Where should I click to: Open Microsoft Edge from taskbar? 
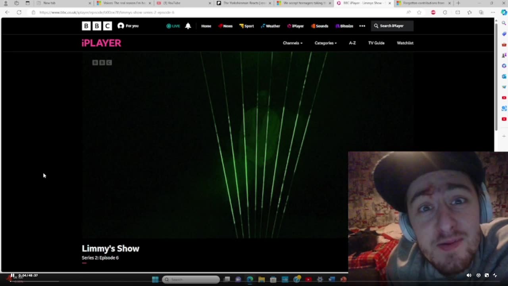pos(250,280)
